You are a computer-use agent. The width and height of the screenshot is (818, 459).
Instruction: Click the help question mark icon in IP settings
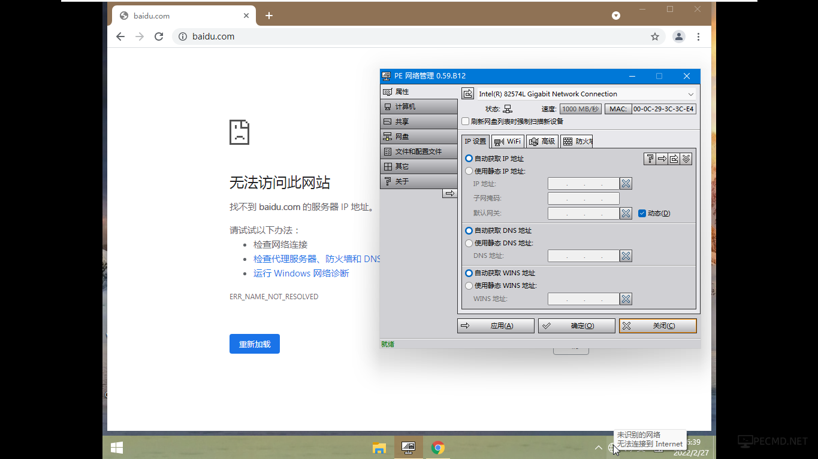pos(650,159)
